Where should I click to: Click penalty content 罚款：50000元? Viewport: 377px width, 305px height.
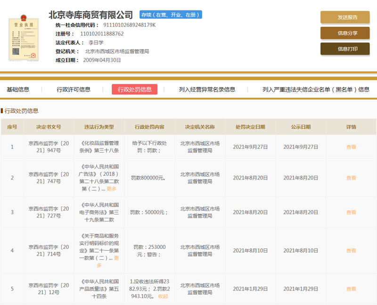149,213
